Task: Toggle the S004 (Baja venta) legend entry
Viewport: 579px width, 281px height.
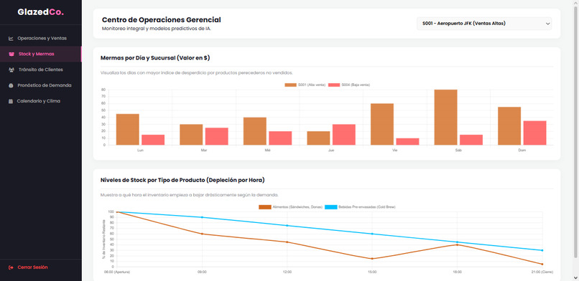Action: 349,85
